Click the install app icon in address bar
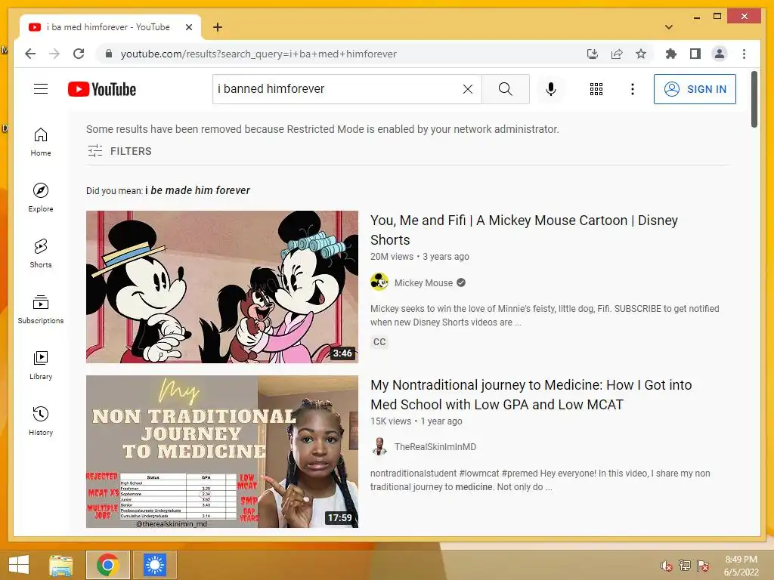The image size is (774, 580). (x=593, y=54)
